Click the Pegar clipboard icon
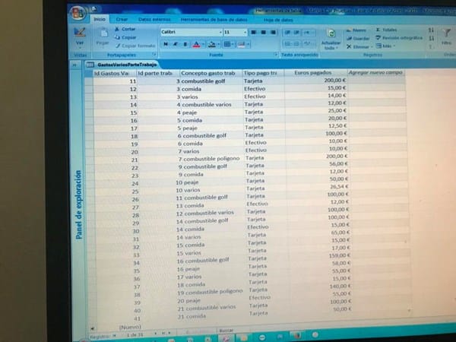Image resolution: width=456 pixels, height=342 pixels. coord(103,33)
